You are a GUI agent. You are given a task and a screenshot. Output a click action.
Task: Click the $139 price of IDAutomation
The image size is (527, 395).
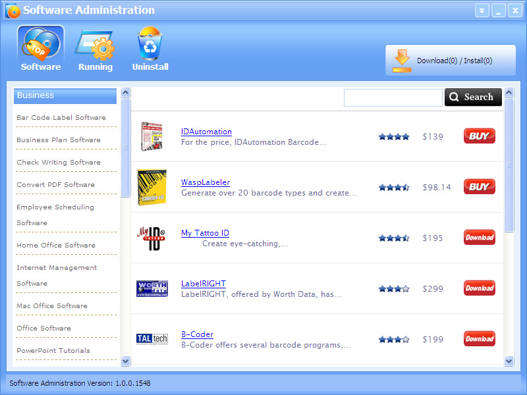(x=433, y=137)
